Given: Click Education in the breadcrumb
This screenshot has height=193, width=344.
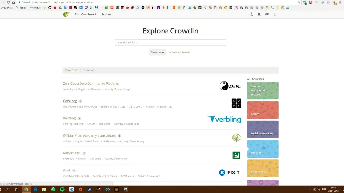Looking at the screenshot, I should (x=88, y=70).
